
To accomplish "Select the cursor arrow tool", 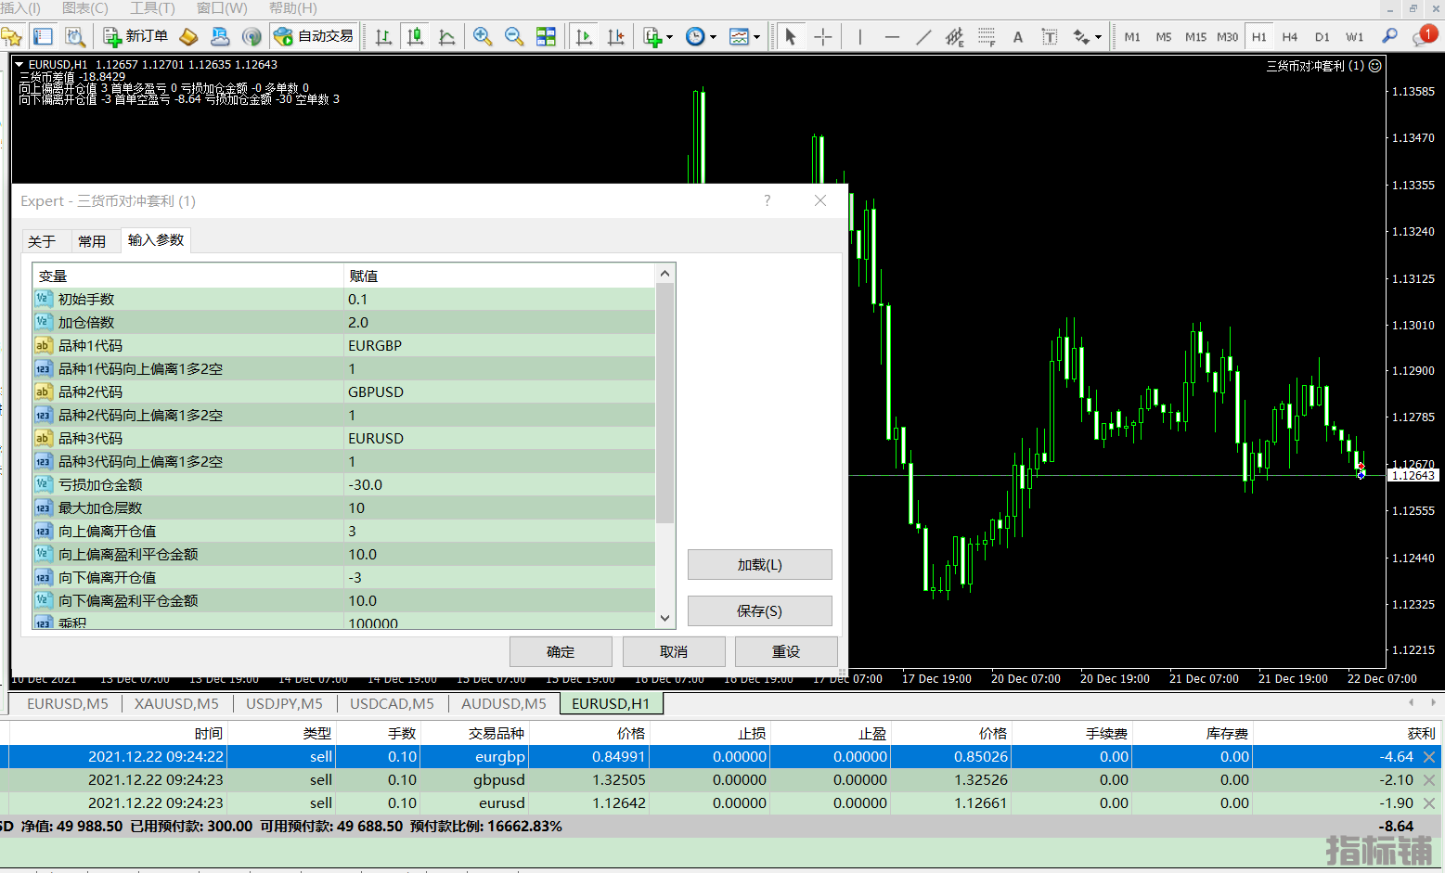I will 791,36.
